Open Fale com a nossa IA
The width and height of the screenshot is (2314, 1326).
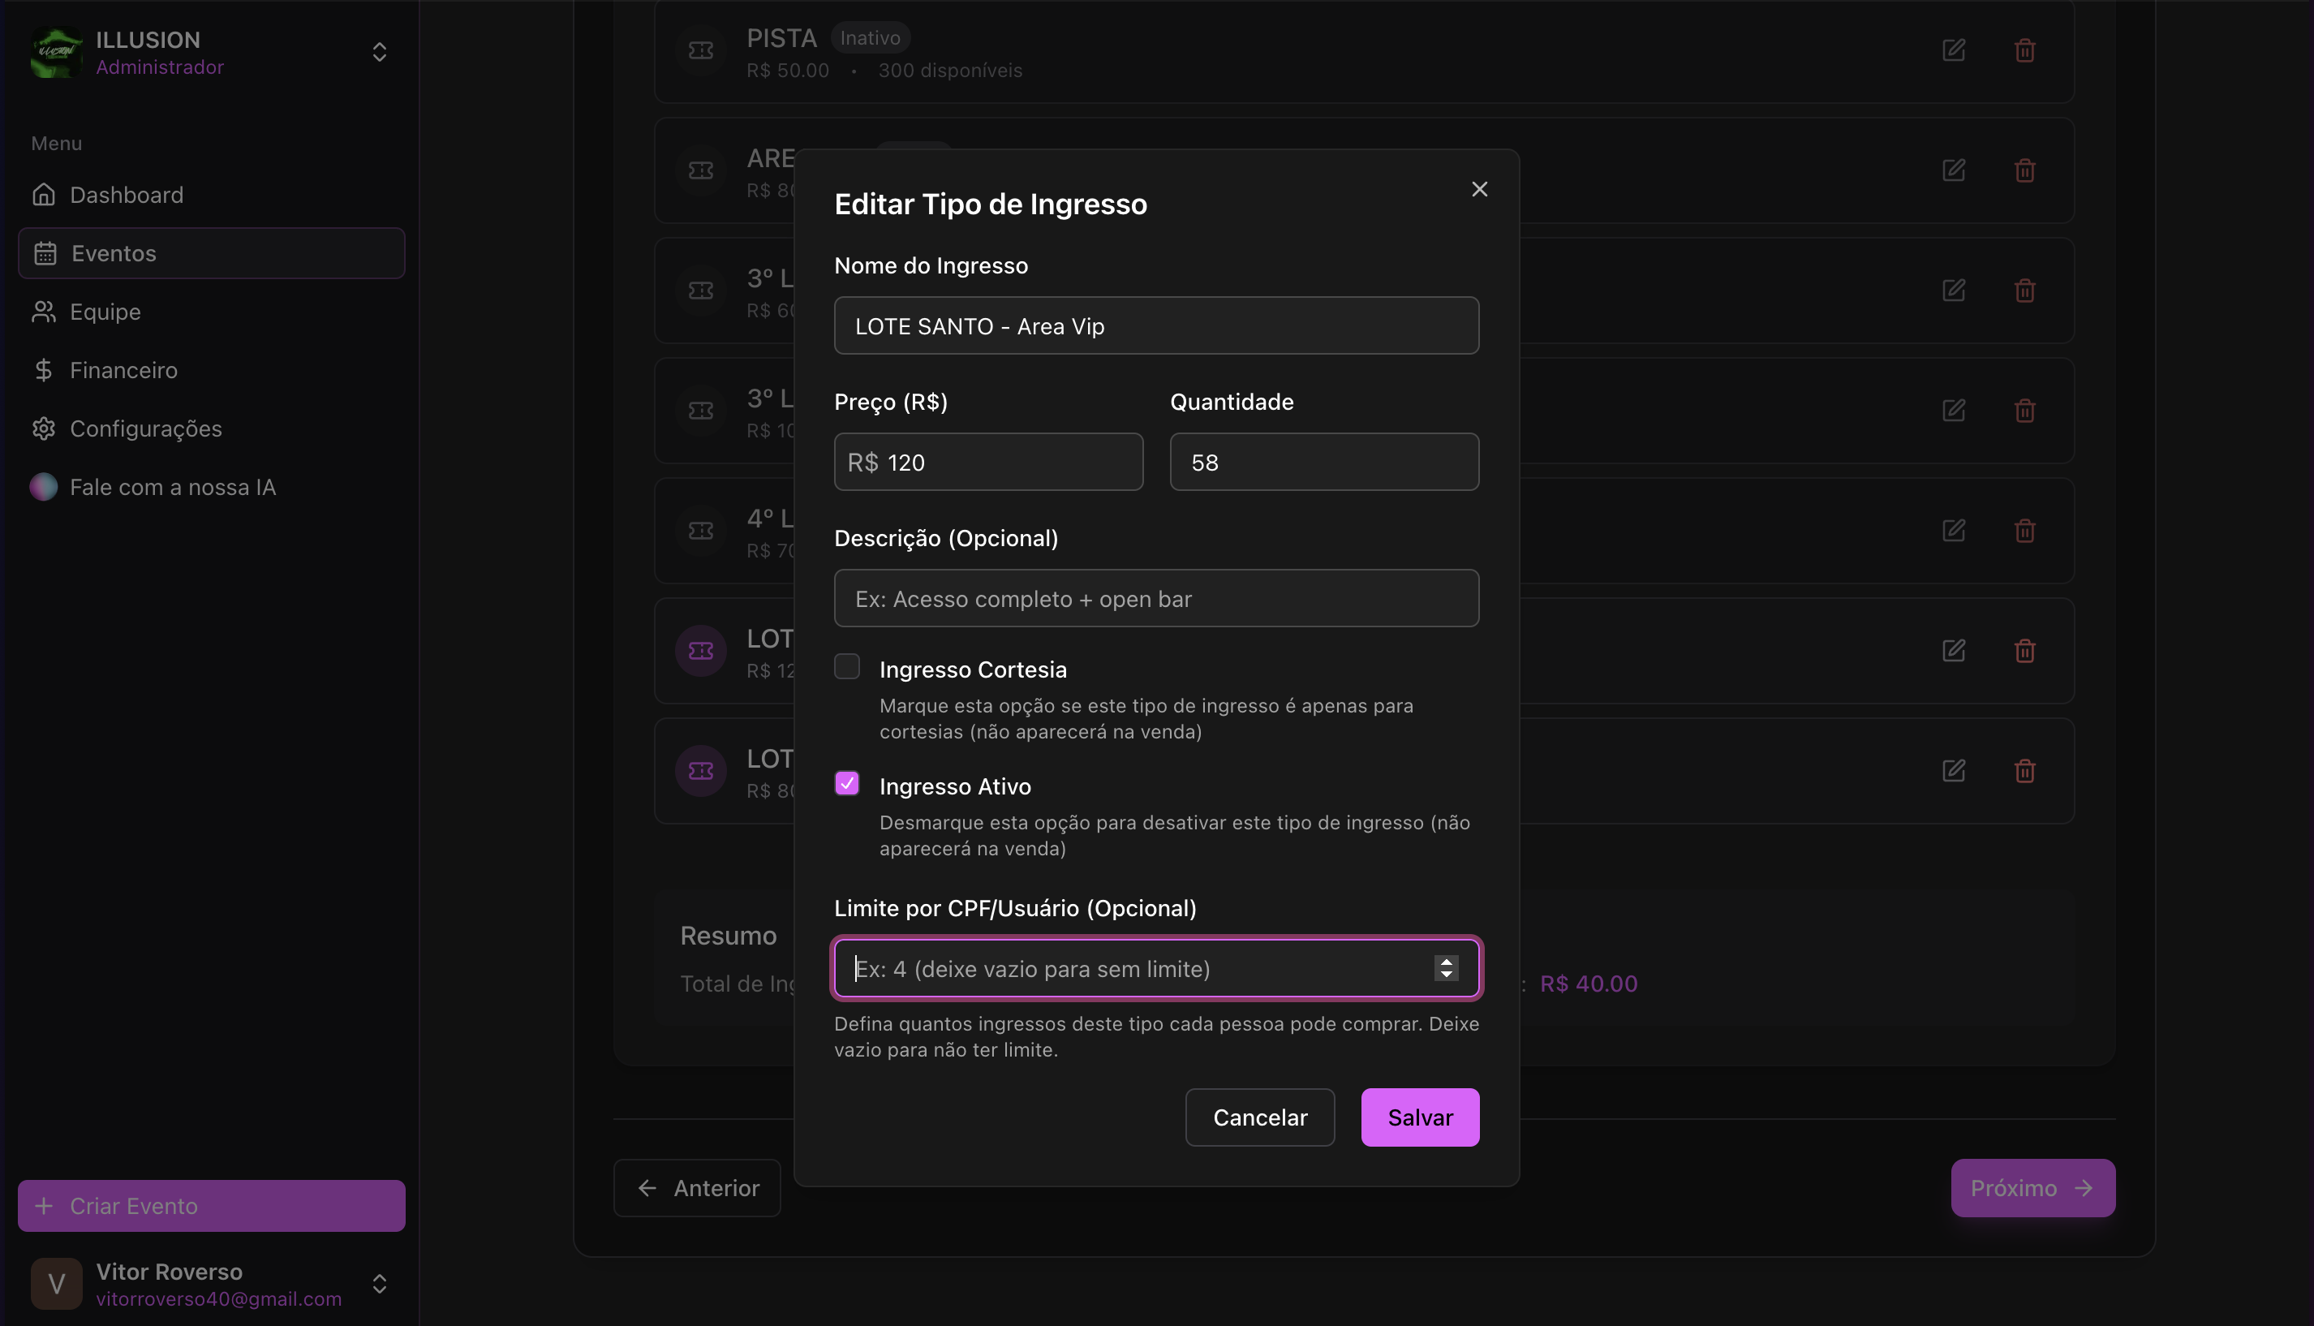click(172, 487)
